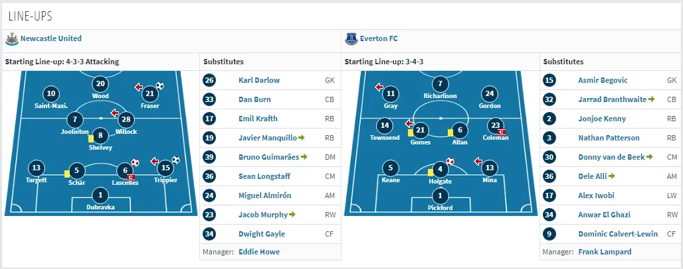683x269 pixels.
Task: Click Dubravka's number 1 shirt circle
Action: (x=100, y=195)
